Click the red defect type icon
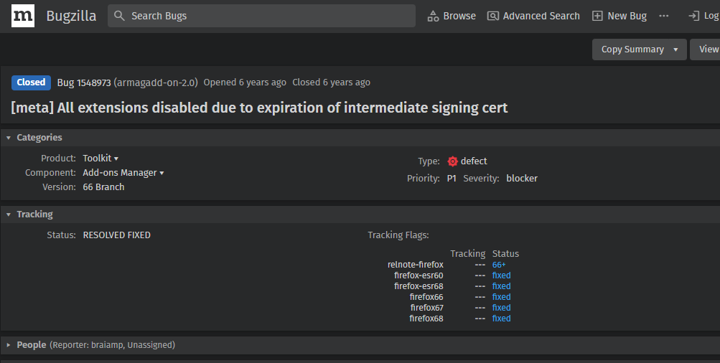 pos(452,161)
